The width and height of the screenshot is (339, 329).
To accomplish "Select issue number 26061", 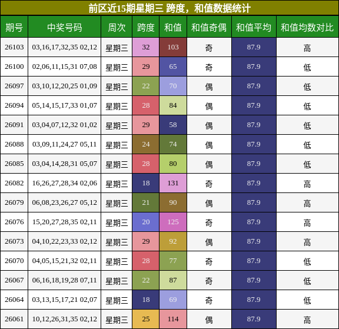I will [14, 319].
